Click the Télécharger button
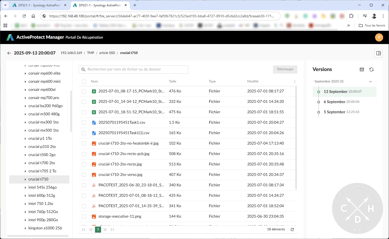 (x=285, y=69)
